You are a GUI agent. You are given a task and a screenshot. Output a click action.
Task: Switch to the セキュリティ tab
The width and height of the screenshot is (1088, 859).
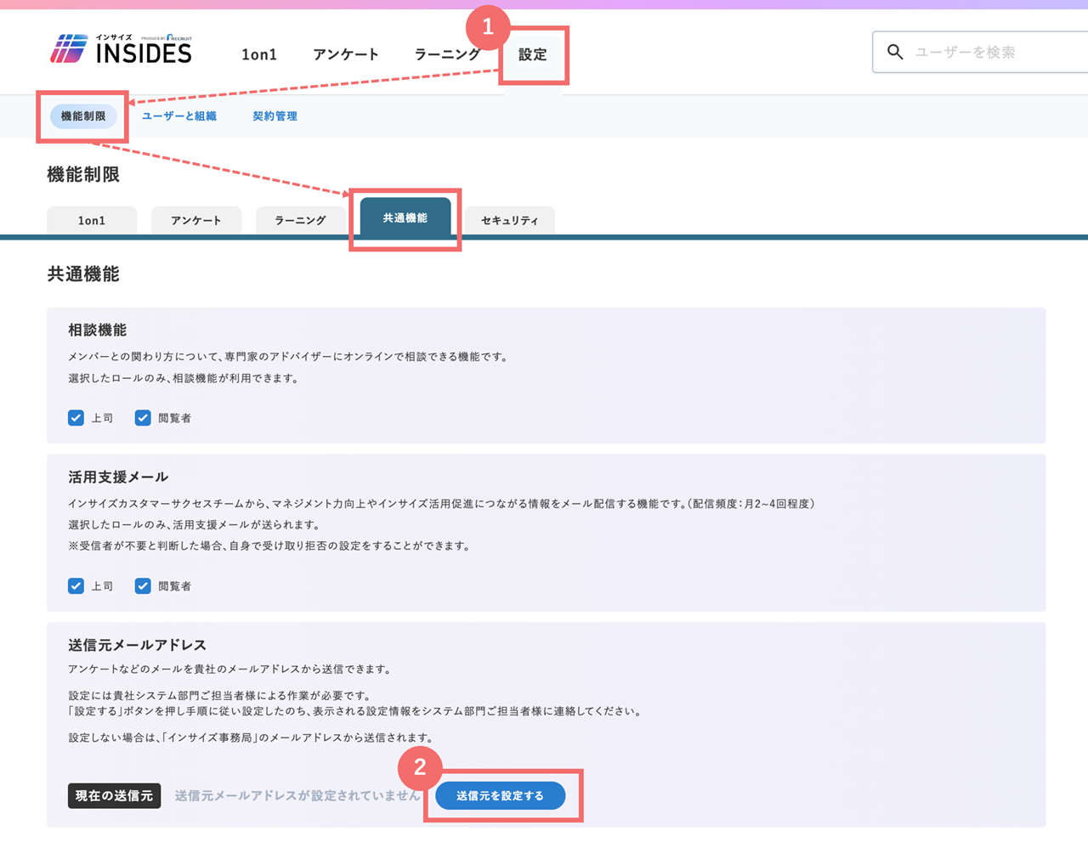510,220
